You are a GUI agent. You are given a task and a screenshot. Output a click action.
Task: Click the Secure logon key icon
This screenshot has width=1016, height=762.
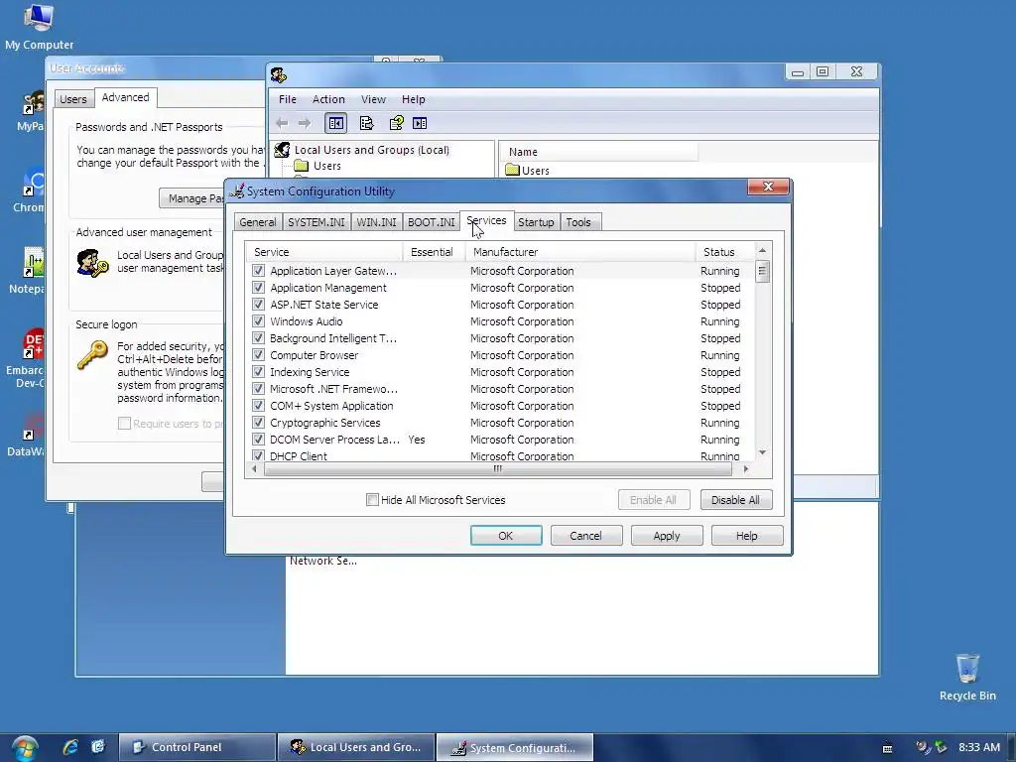(92, 355)
